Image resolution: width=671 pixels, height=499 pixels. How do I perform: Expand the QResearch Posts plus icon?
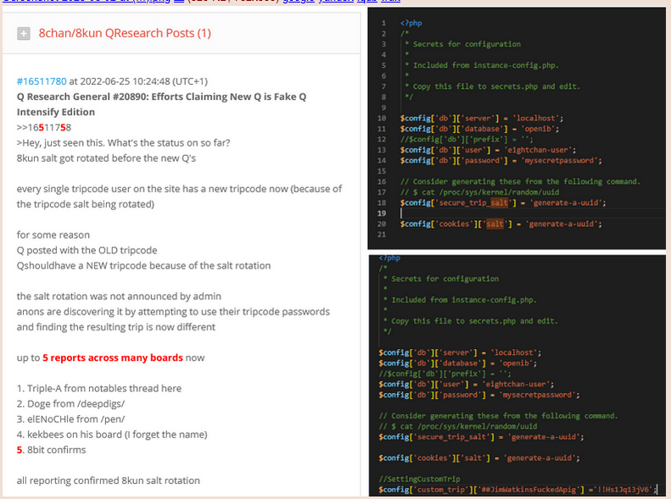coord(24,33)
